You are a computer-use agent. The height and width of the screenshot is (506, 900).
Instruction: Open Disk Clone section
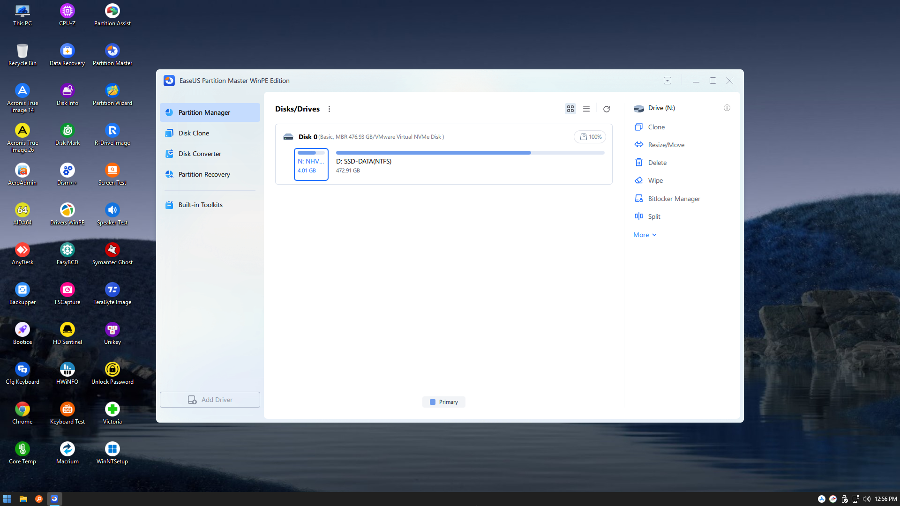[x=210, y=133]
